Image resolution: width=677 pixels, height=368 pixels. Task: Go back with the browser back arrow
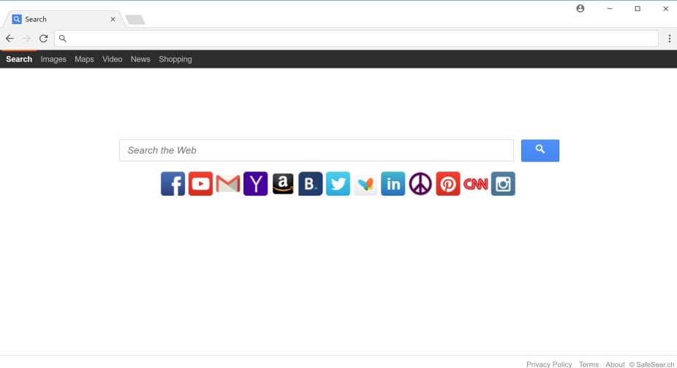10,39
